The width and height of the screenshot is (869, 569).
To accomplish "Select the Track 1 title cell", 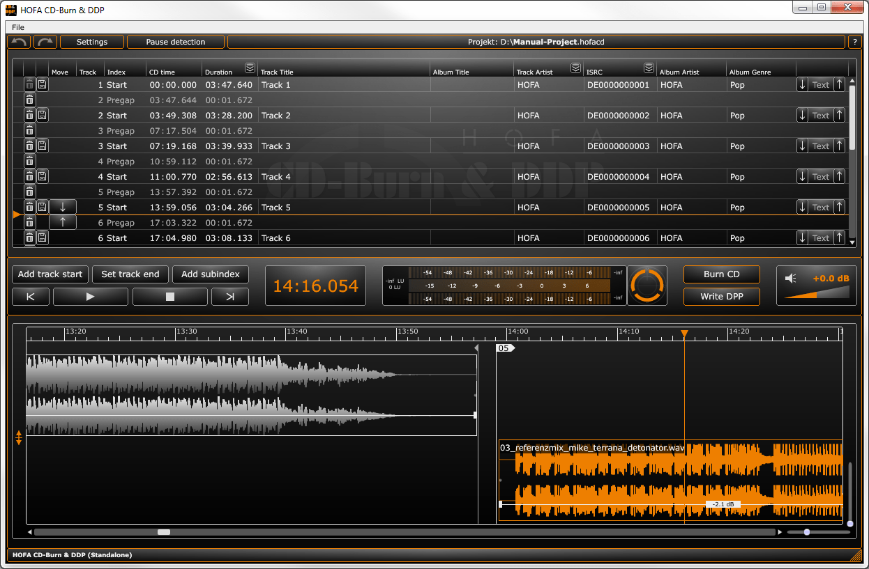I will pyautogui.click(x=345, y=85).
